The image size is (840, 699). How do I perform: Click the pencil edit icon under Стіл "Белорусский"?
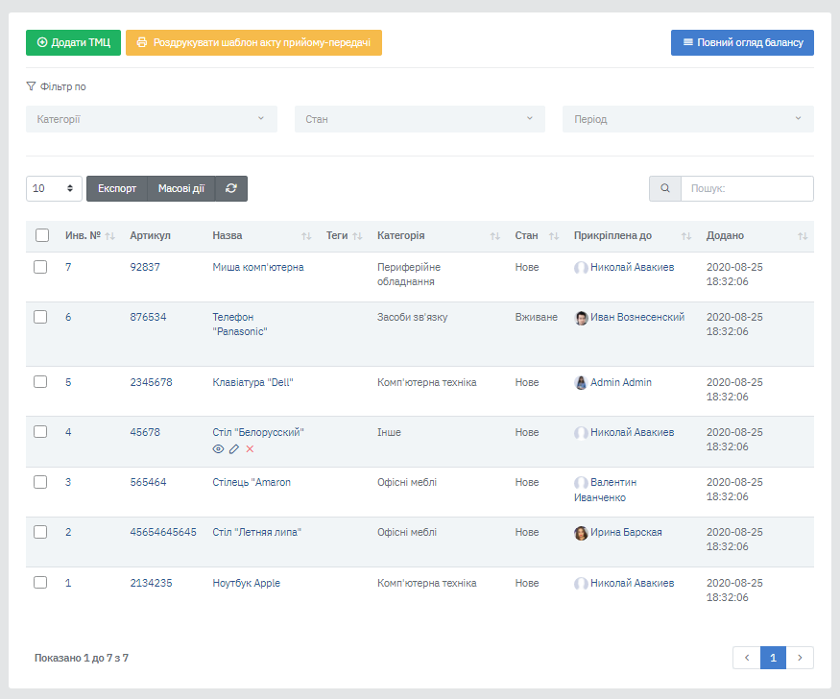[234, 449]
